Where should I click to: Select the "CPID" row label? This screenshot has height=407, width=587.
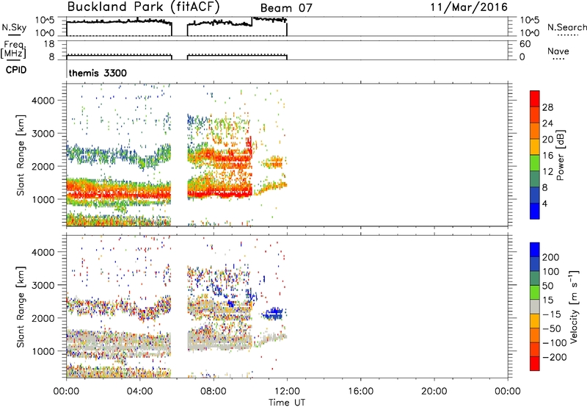coord(16,70)
